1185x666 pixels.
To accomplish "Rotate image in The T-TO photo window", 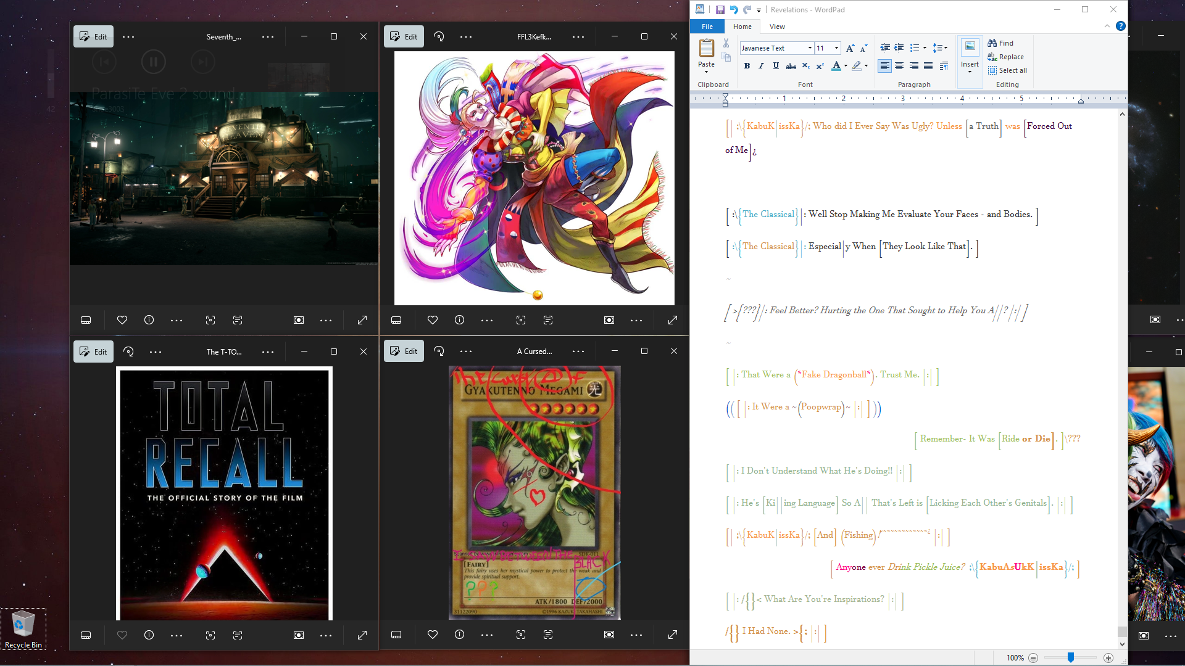I will point(128,351).
